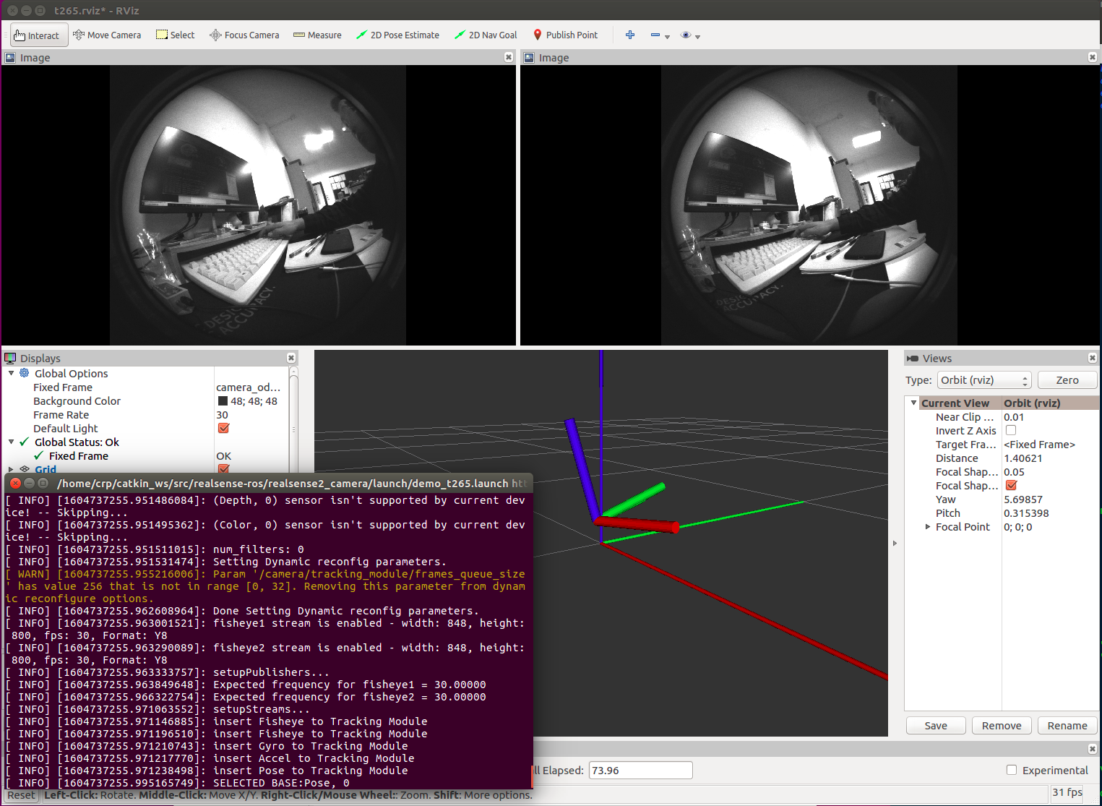Viewport: 1102px width, 806px height.
Task: Click the Save button under Views
Action: (935, 725)
